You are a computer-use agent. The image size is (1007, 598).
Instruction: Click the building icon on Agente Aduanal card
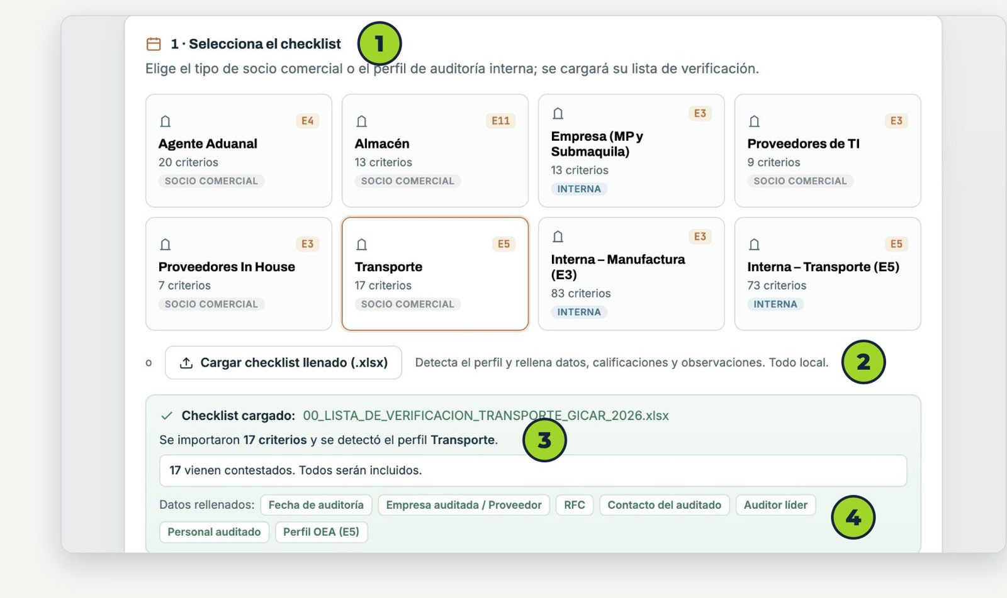166,121
